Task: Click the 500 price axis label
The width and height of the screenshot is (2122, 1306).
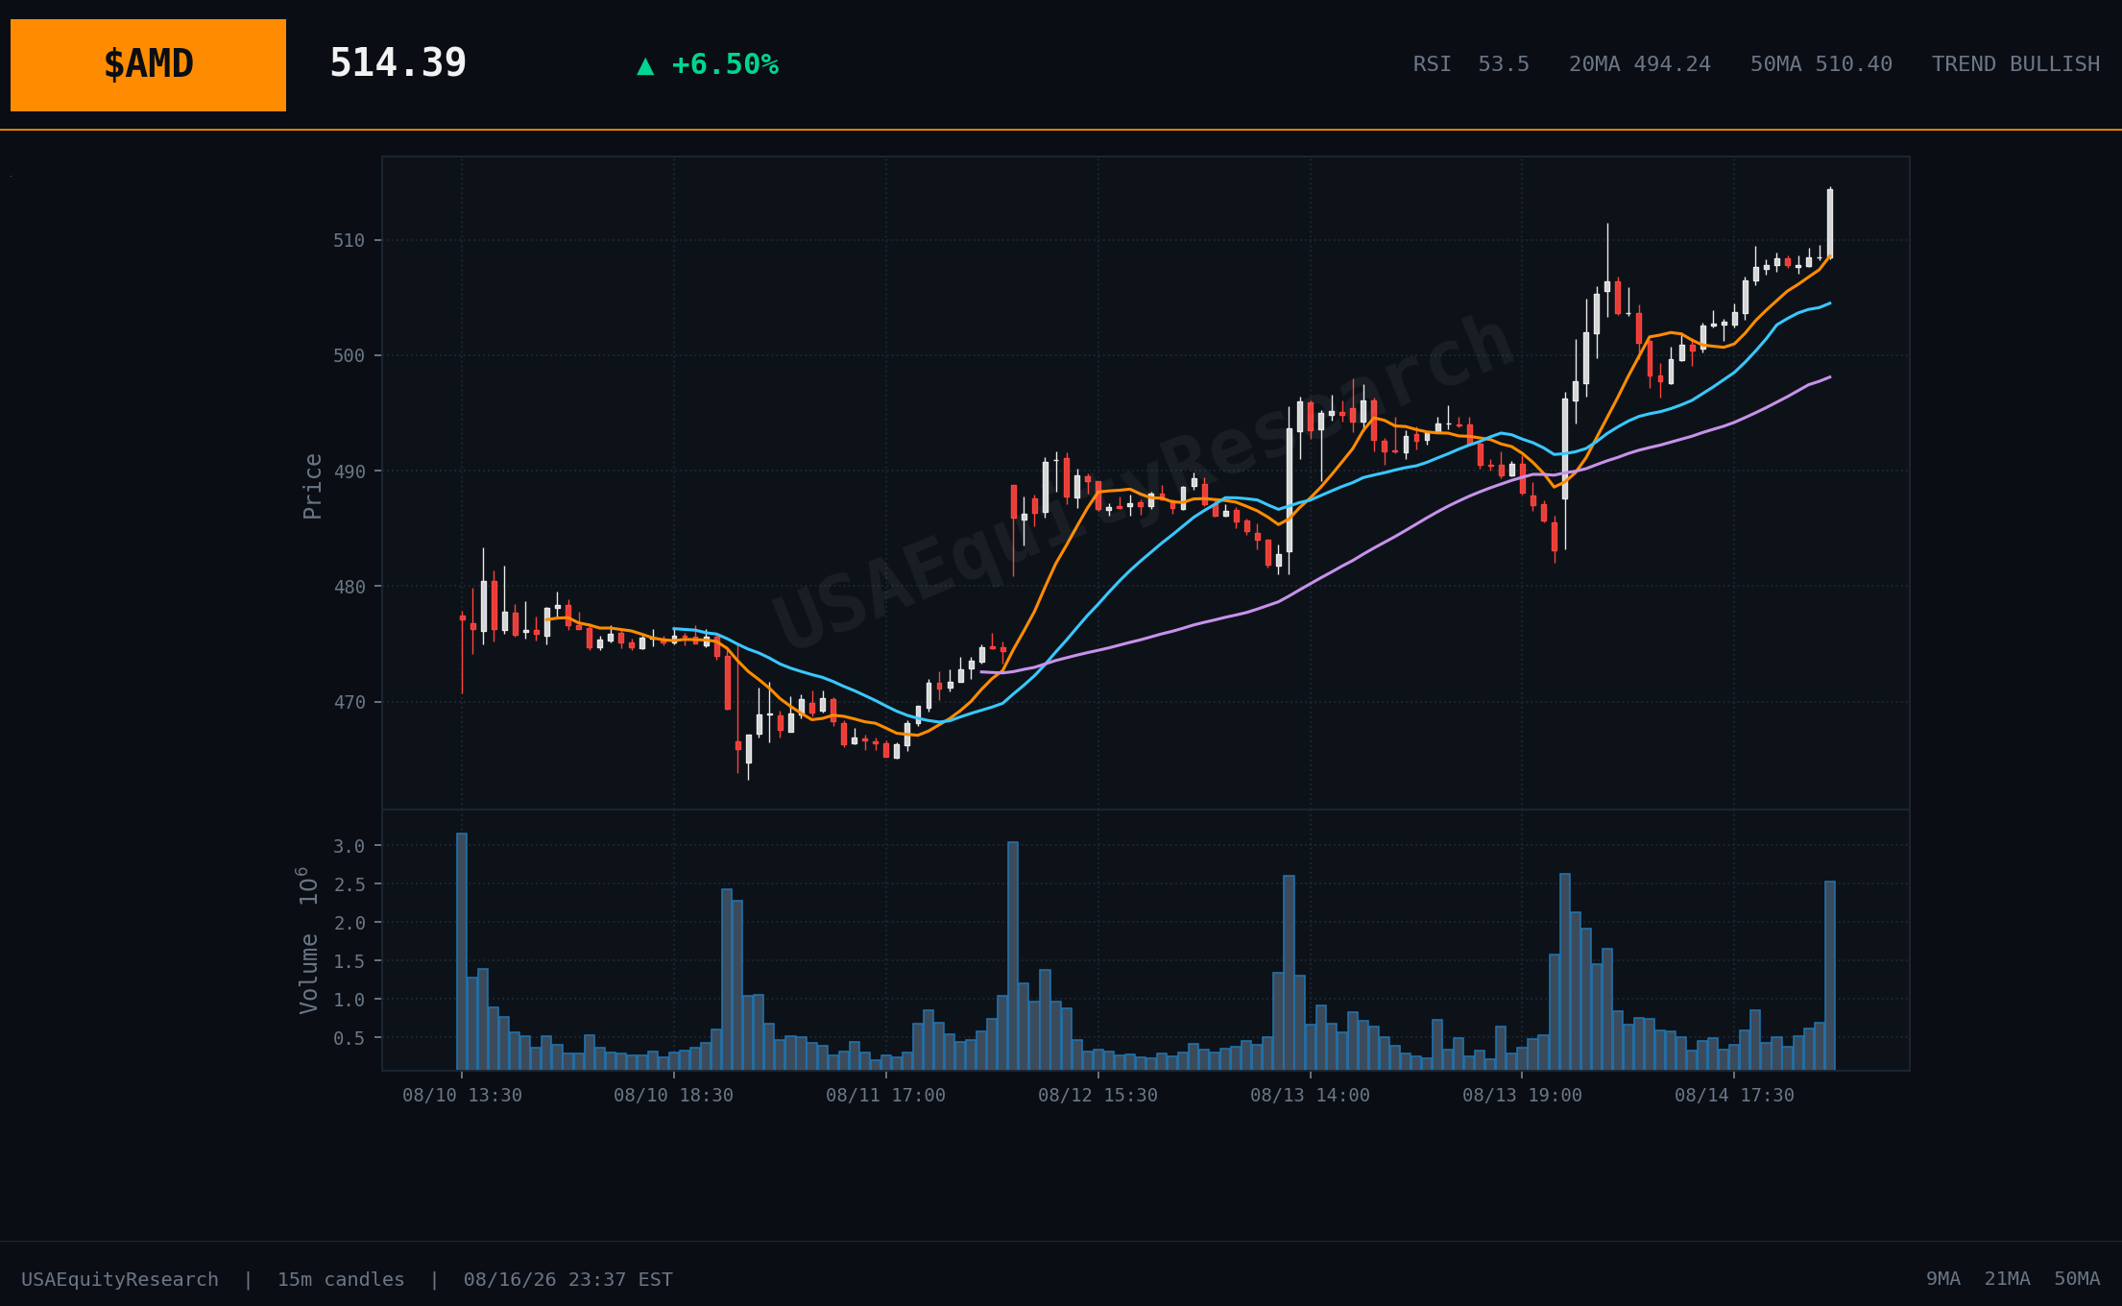Action: [x=350, y=355]
